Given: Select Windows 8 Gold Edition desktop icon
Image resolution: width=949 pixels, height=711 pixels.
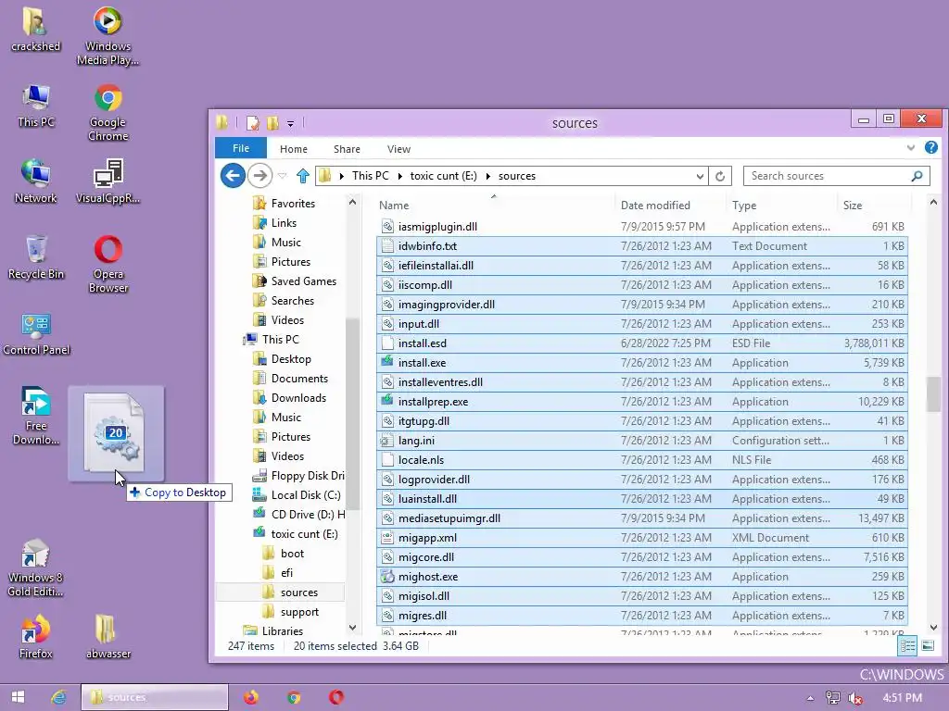Looking at the screenshot, I should (x=36, y=568).
